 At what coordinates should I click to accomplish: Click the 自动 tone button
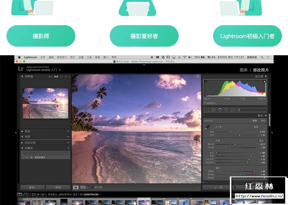(261, 141)
